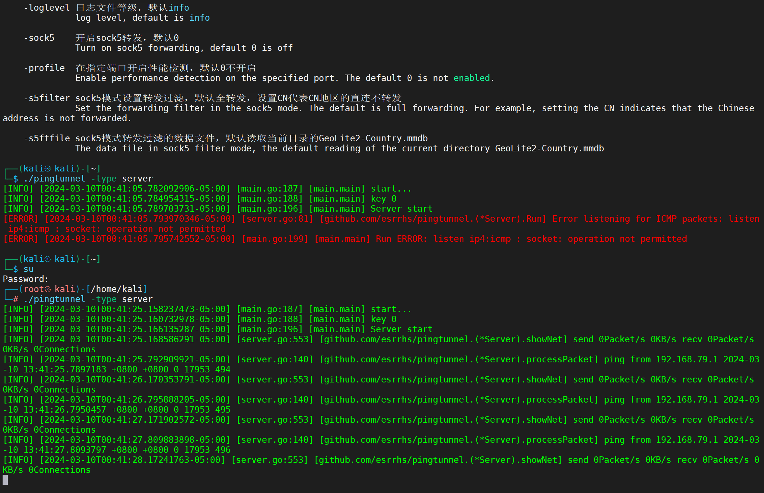Click the 'Password:' prompt text
The image size is (764, 493).
coord(26,279)
